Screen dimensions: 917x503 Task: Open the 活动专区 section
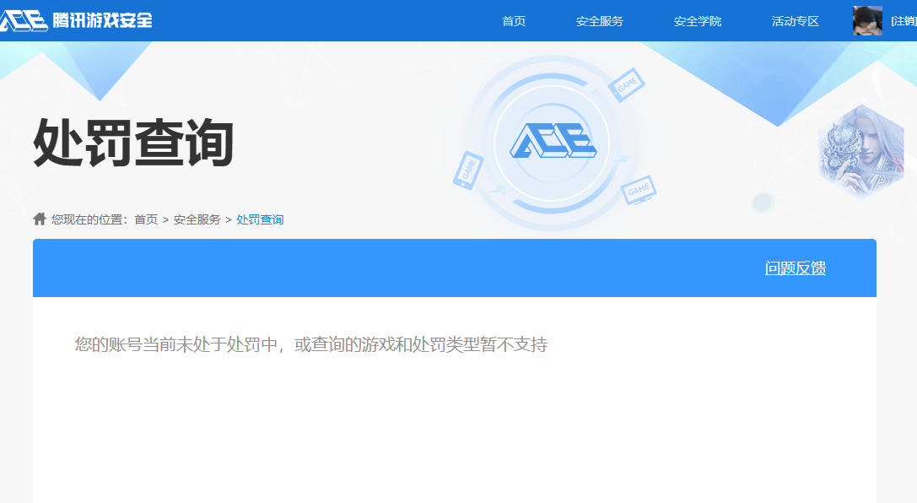(794, 22)
